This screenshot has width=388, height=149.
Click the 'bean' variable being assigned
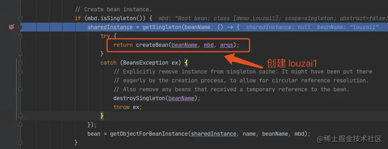[94, 134]
